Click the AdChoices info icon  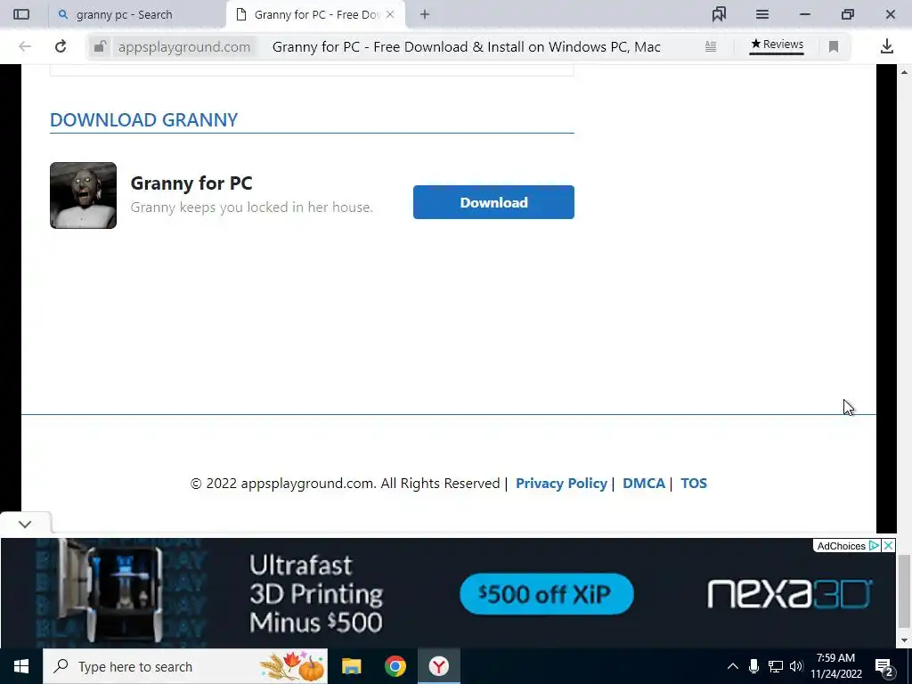[873, 546]
